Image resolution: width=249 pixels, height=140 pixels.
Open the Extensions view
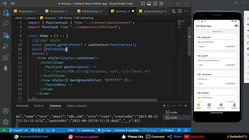tap(6, 57)
